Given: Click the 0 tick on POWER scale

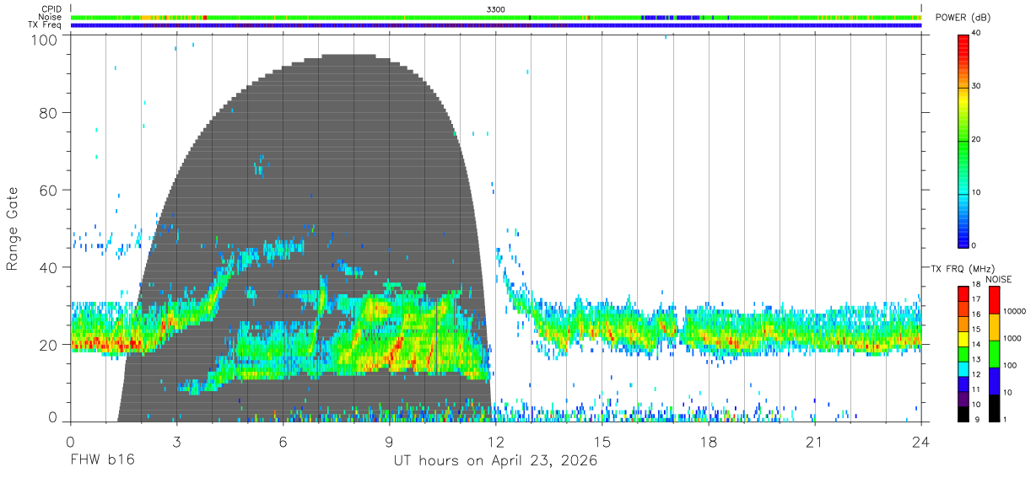Looking at the screenshot, I should (975, 246).
